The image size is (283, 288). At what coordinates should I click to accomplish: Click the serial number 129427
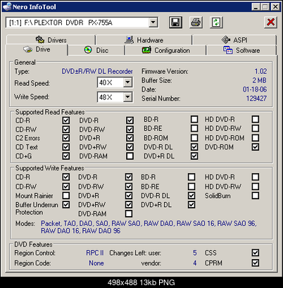tap(256, 98)
